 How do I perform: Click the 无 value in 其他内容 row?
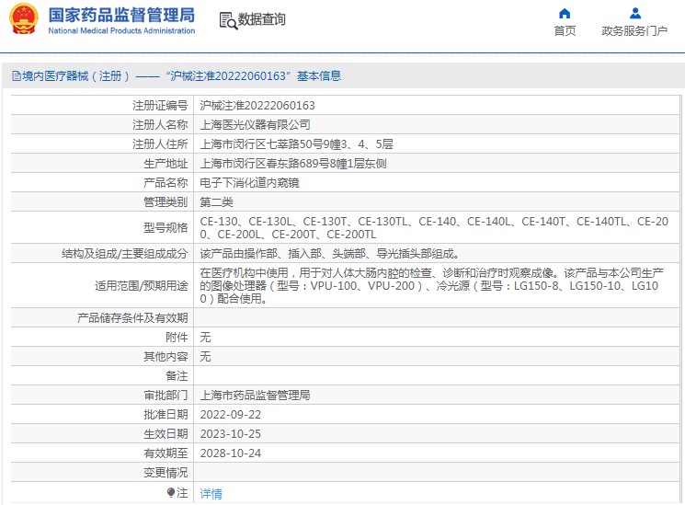coord(205,356)
